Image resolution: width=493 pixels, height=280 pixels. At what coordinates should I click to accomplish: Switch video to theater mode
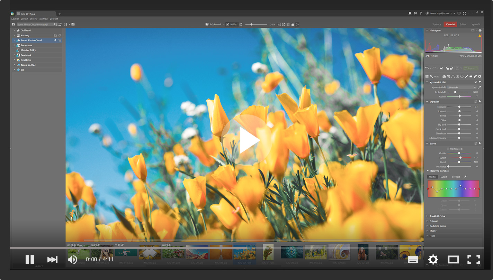coord(453,259)
